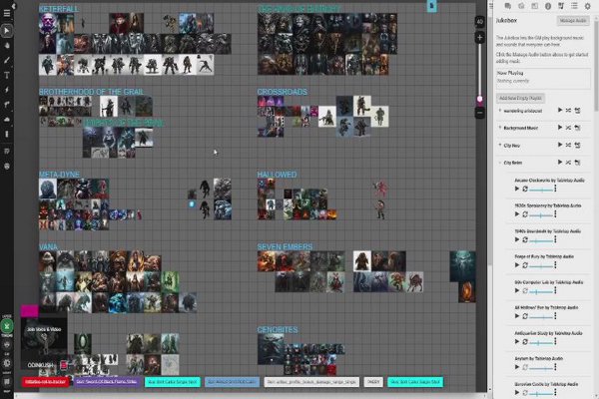599x399 pixels.
Task: Play the Antiquarian Study track
Action: coord(517,342)
